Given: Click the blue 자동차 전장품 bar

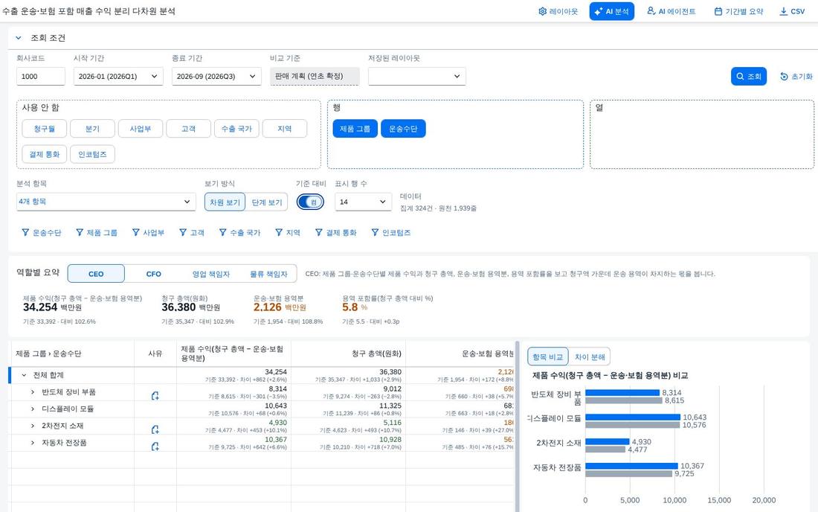Looking at the screenshot, I should (632, 466).
